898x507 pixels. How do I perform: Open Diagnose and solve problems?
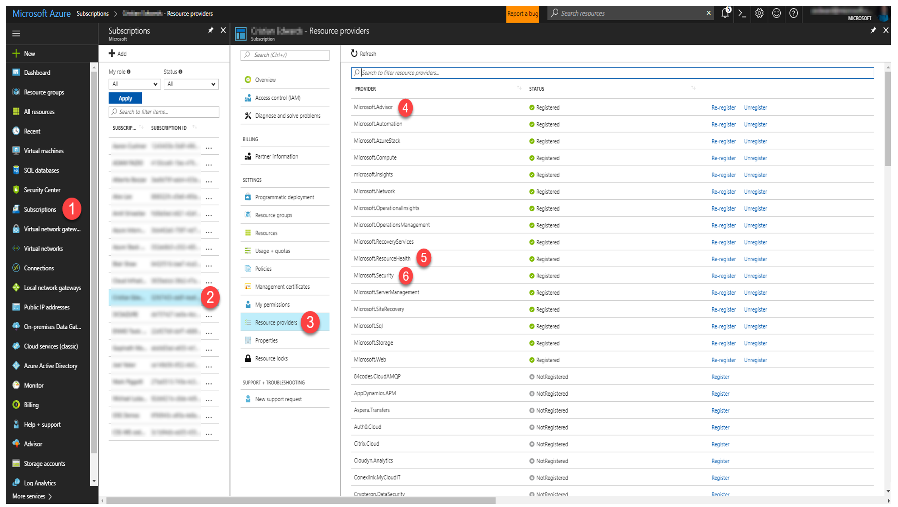point(285,116)
